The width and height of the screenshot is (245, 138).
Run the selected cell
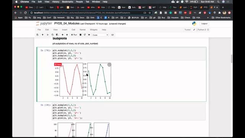coord(74,35)
